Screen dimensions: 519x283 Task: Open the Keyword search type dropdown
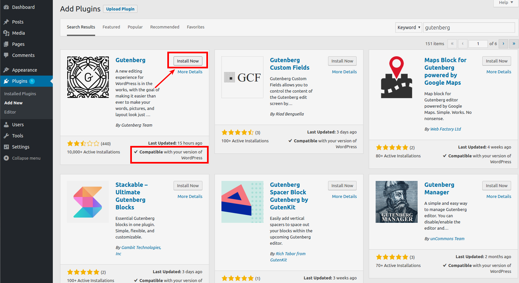pos(408,27)
